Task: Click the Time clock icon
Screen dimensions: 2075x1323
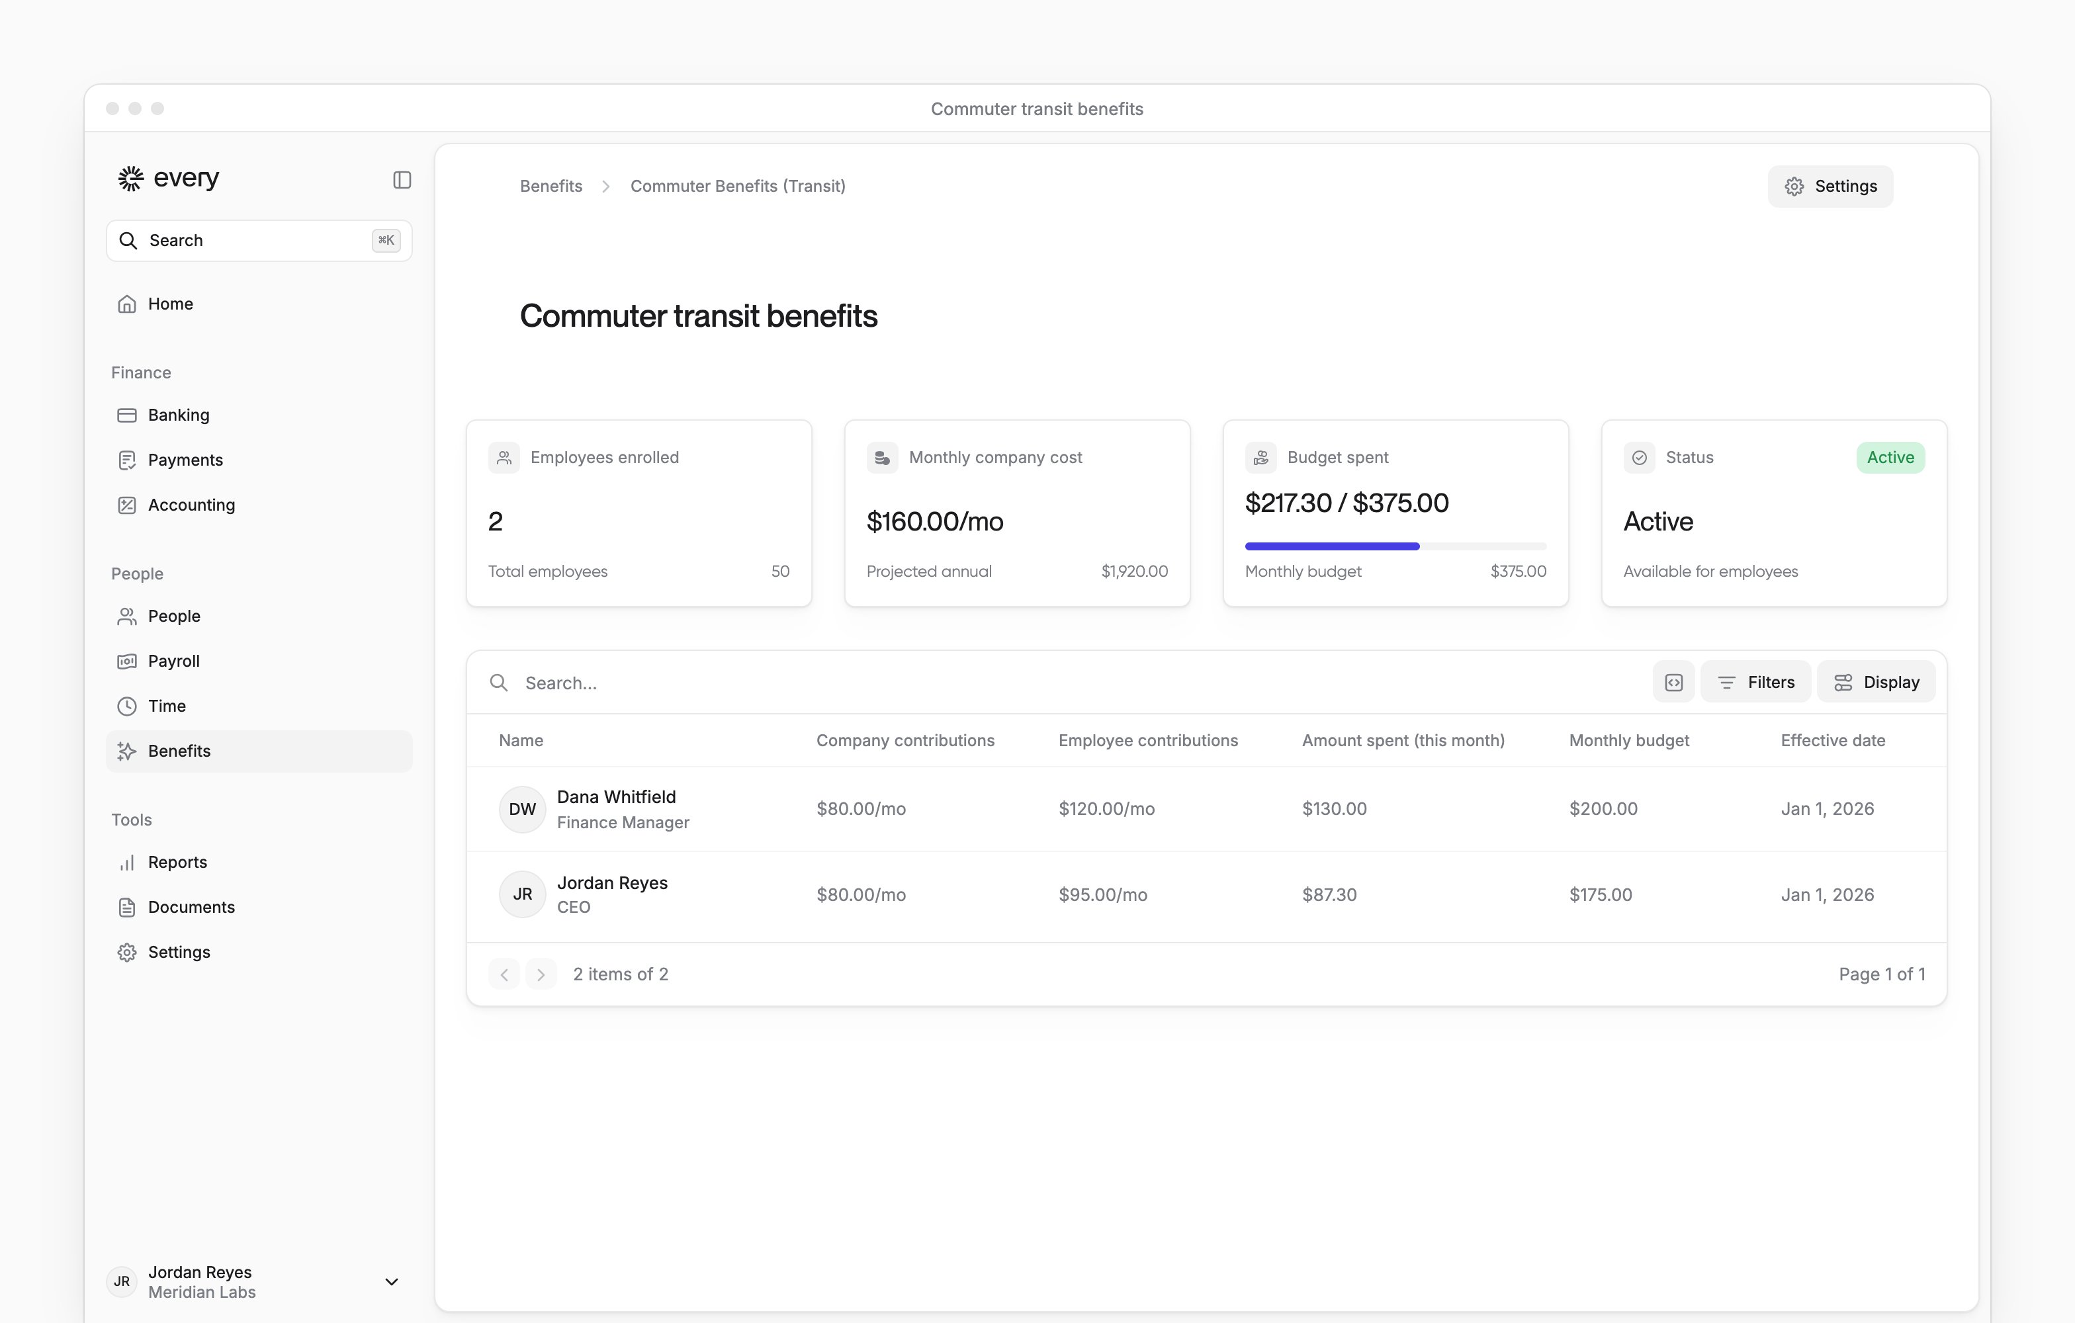Action: [x=126, y=705]
